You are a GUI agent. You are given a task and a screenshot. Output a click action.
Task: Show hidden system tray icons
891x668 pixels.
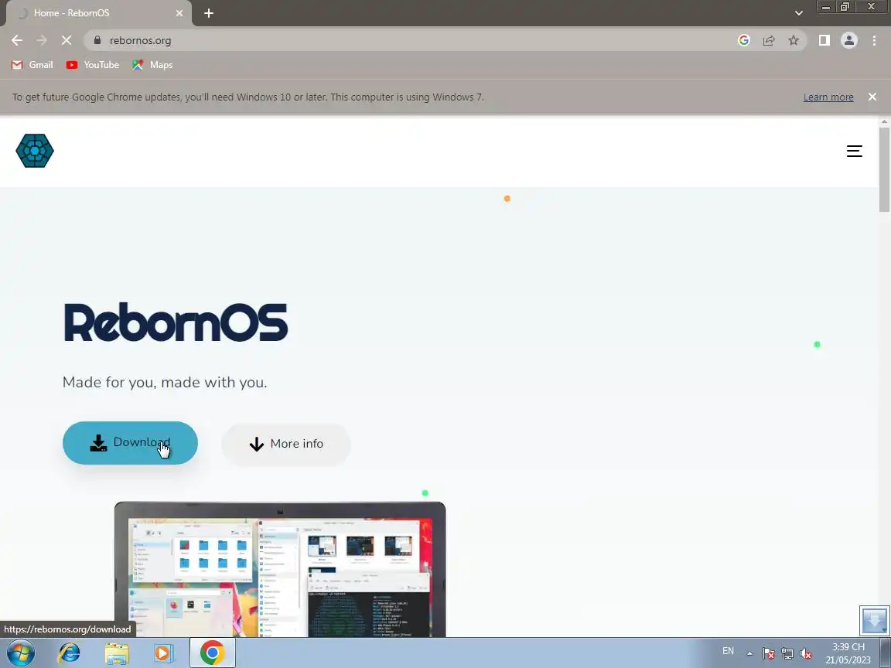point(749,653)
